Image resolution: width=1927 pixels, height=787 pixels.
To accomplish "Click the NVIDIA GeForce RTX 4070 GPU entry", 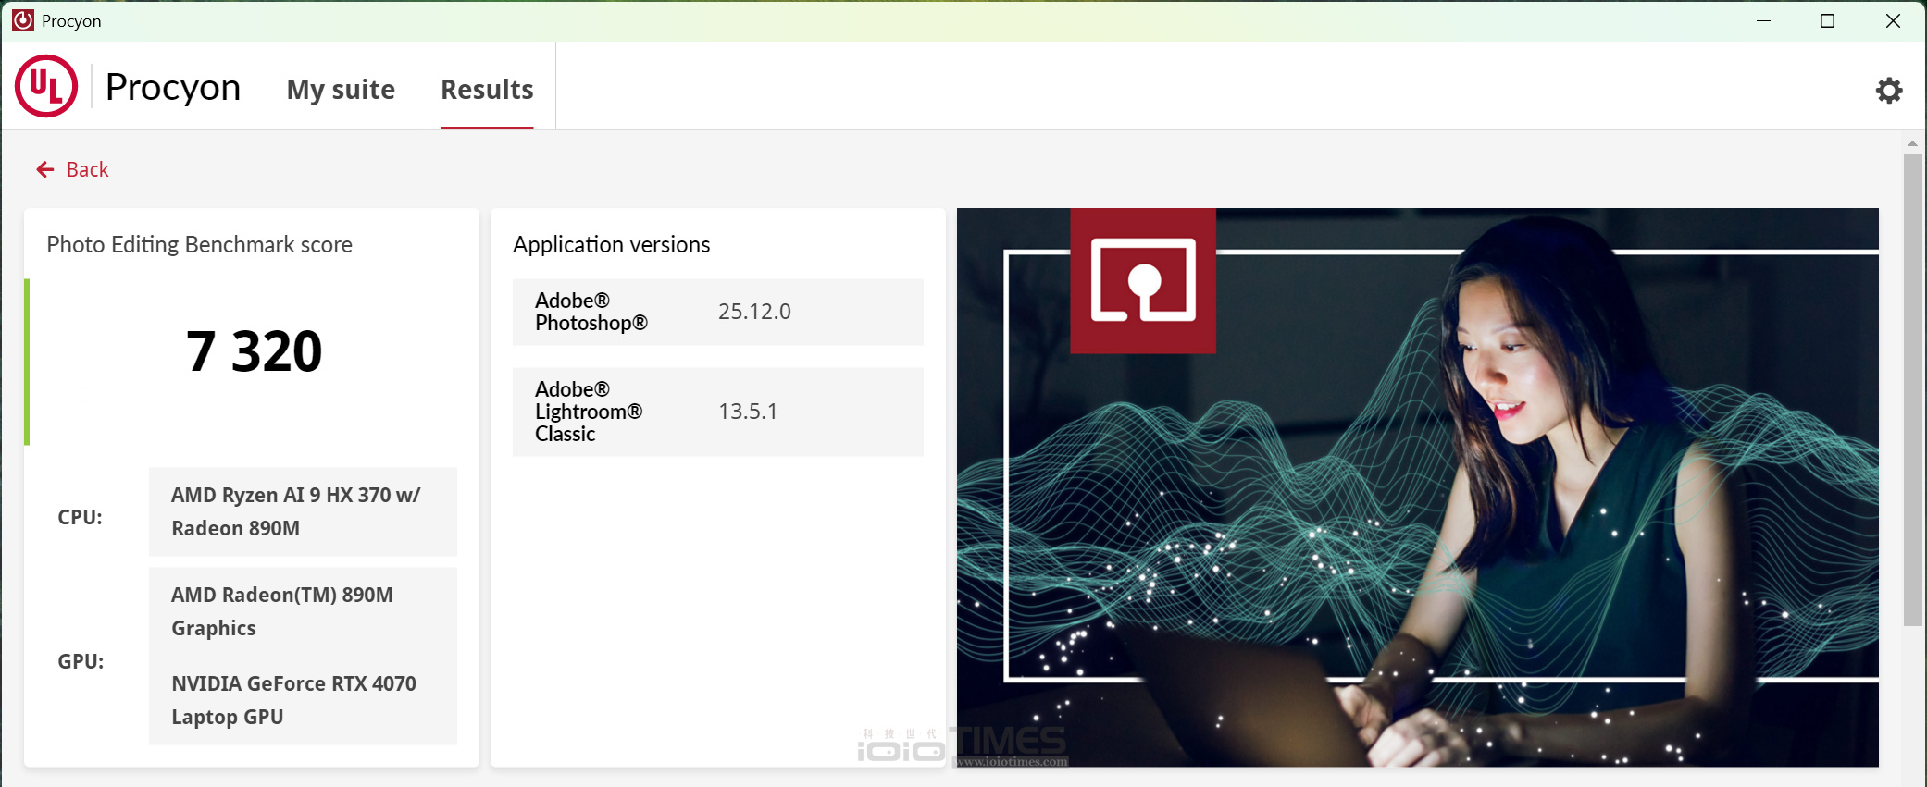I will 294,700.
